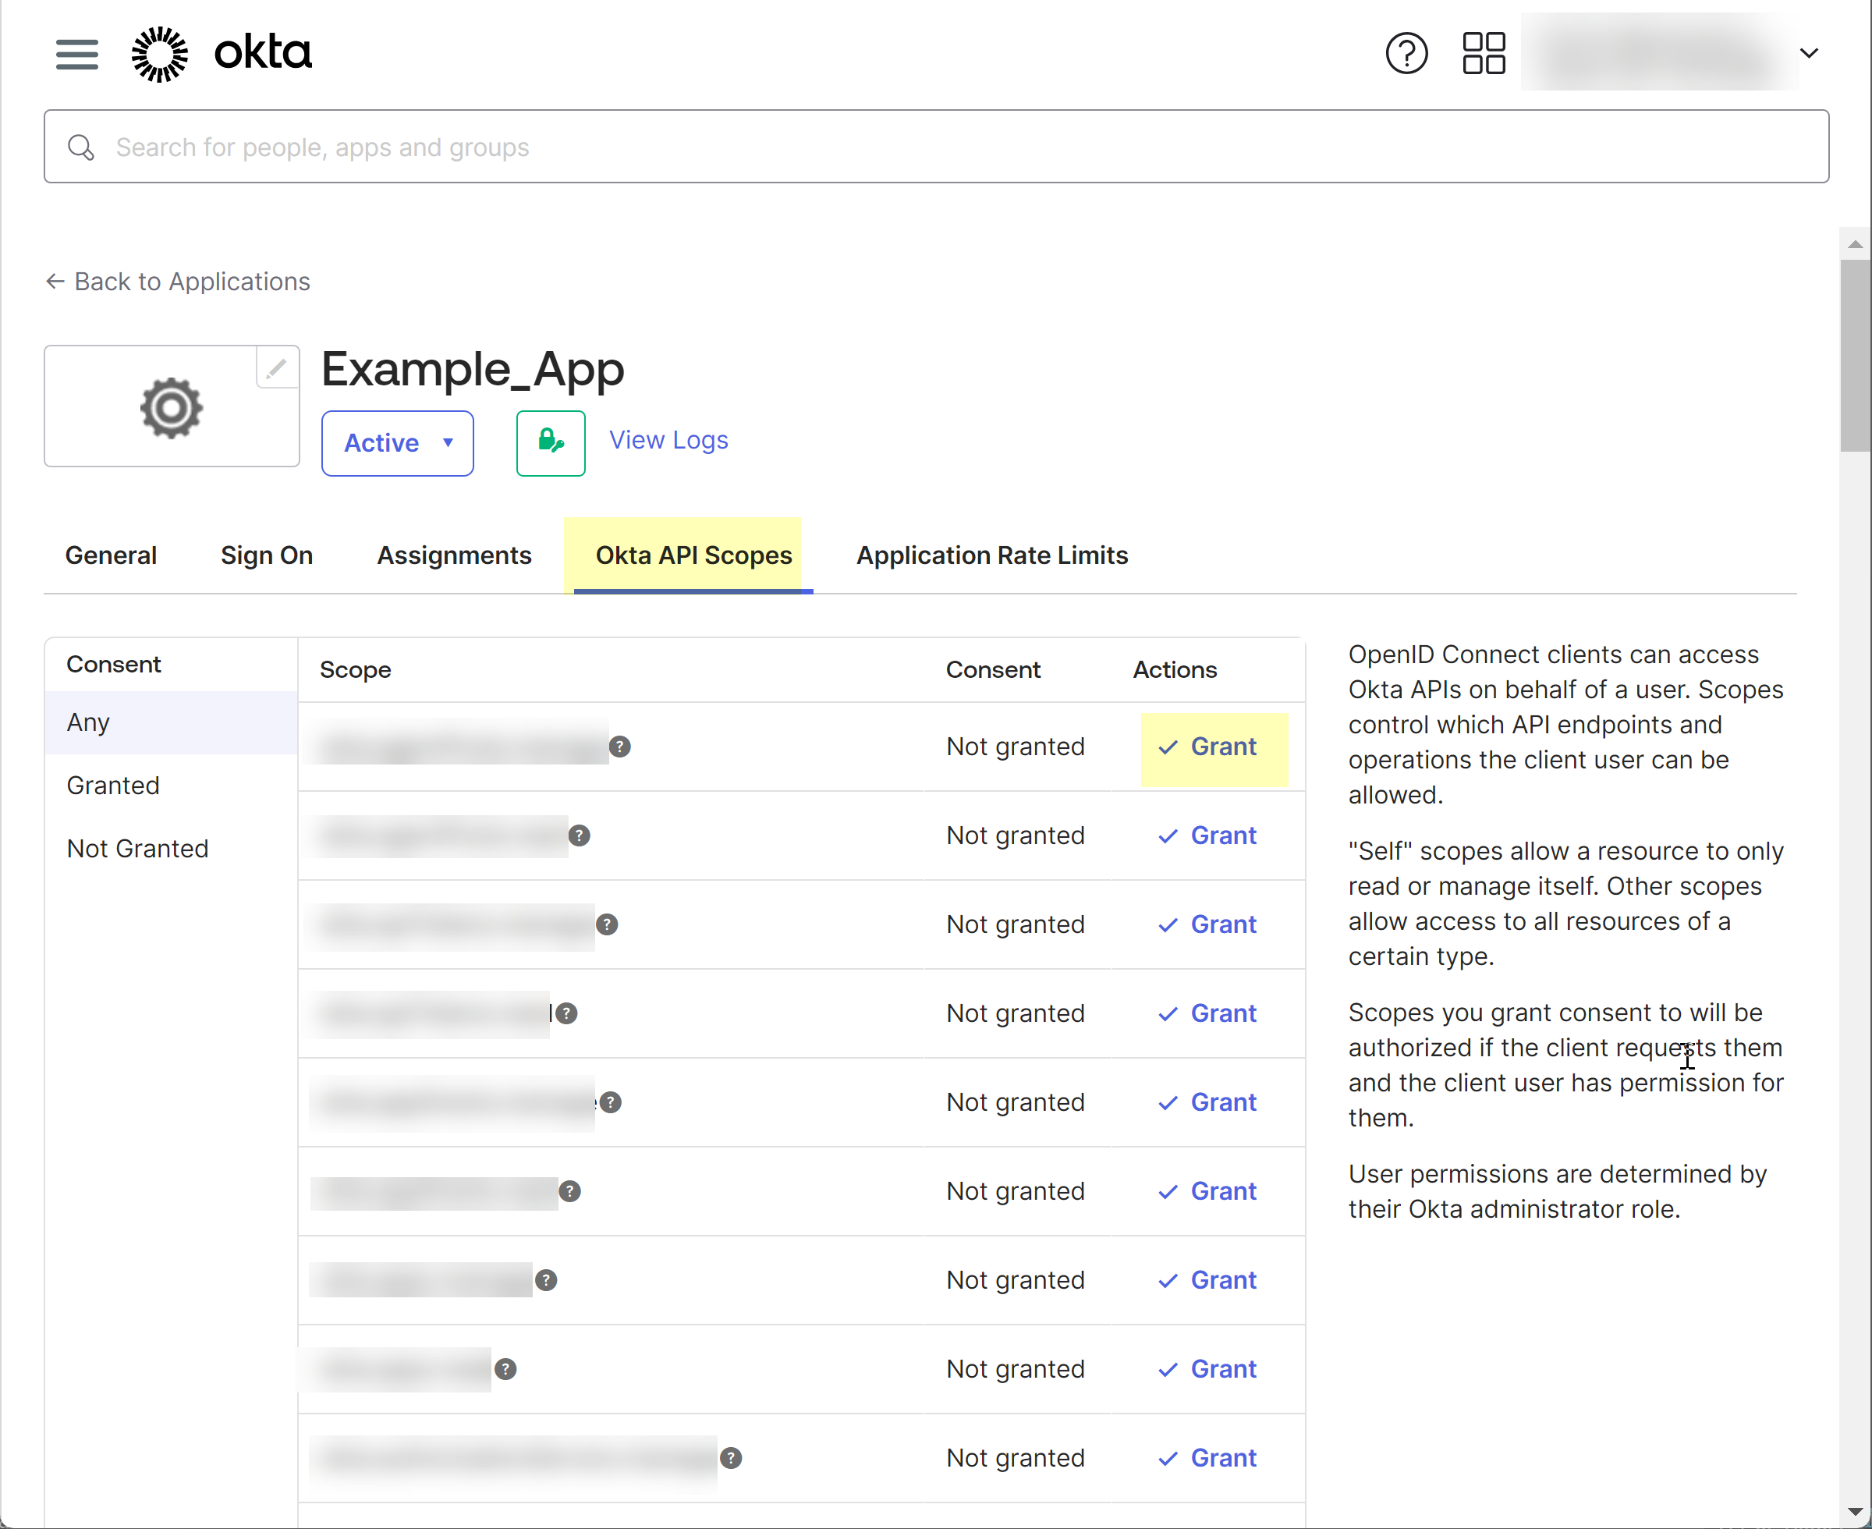Select the Any consent filter
The image size is (1872, 1529).
click(x=88, y=723)
